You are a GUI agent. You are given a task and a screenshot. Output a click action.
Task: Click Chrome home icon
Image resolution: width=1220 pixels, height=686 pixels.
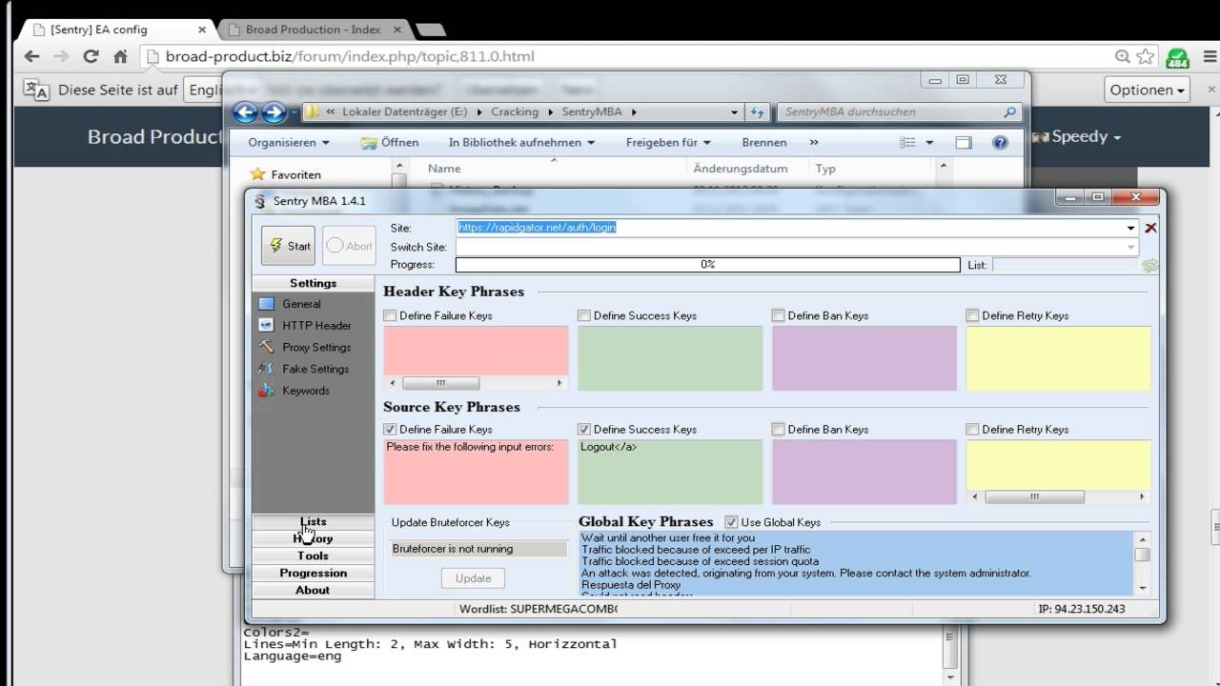pos(120,56)
